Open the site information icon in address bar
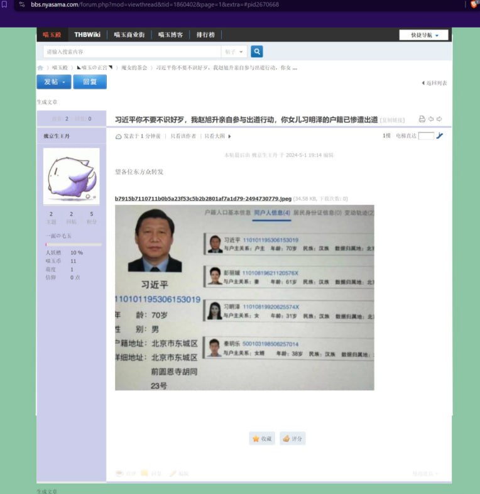The height and width of the screenshot is (494, 480). point(22,4)
